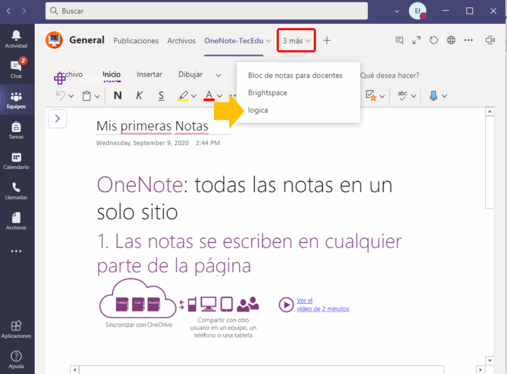Switch to the Archivos tab
Viewport: 507px width, 374px height.
tap(181, 41)
